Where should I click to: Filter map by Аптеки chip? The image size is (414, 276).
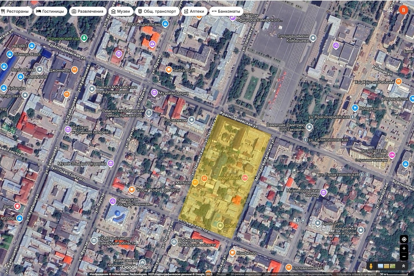(194, 11)
